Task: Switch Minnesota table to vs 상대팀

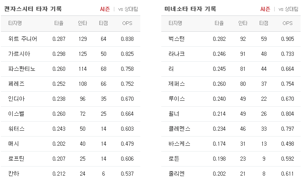Action: point(288,9)
